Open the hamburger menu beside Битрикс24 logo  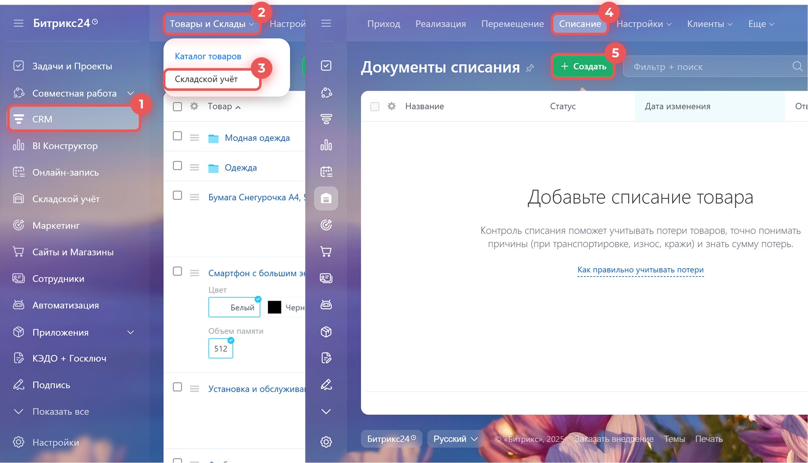18,23
